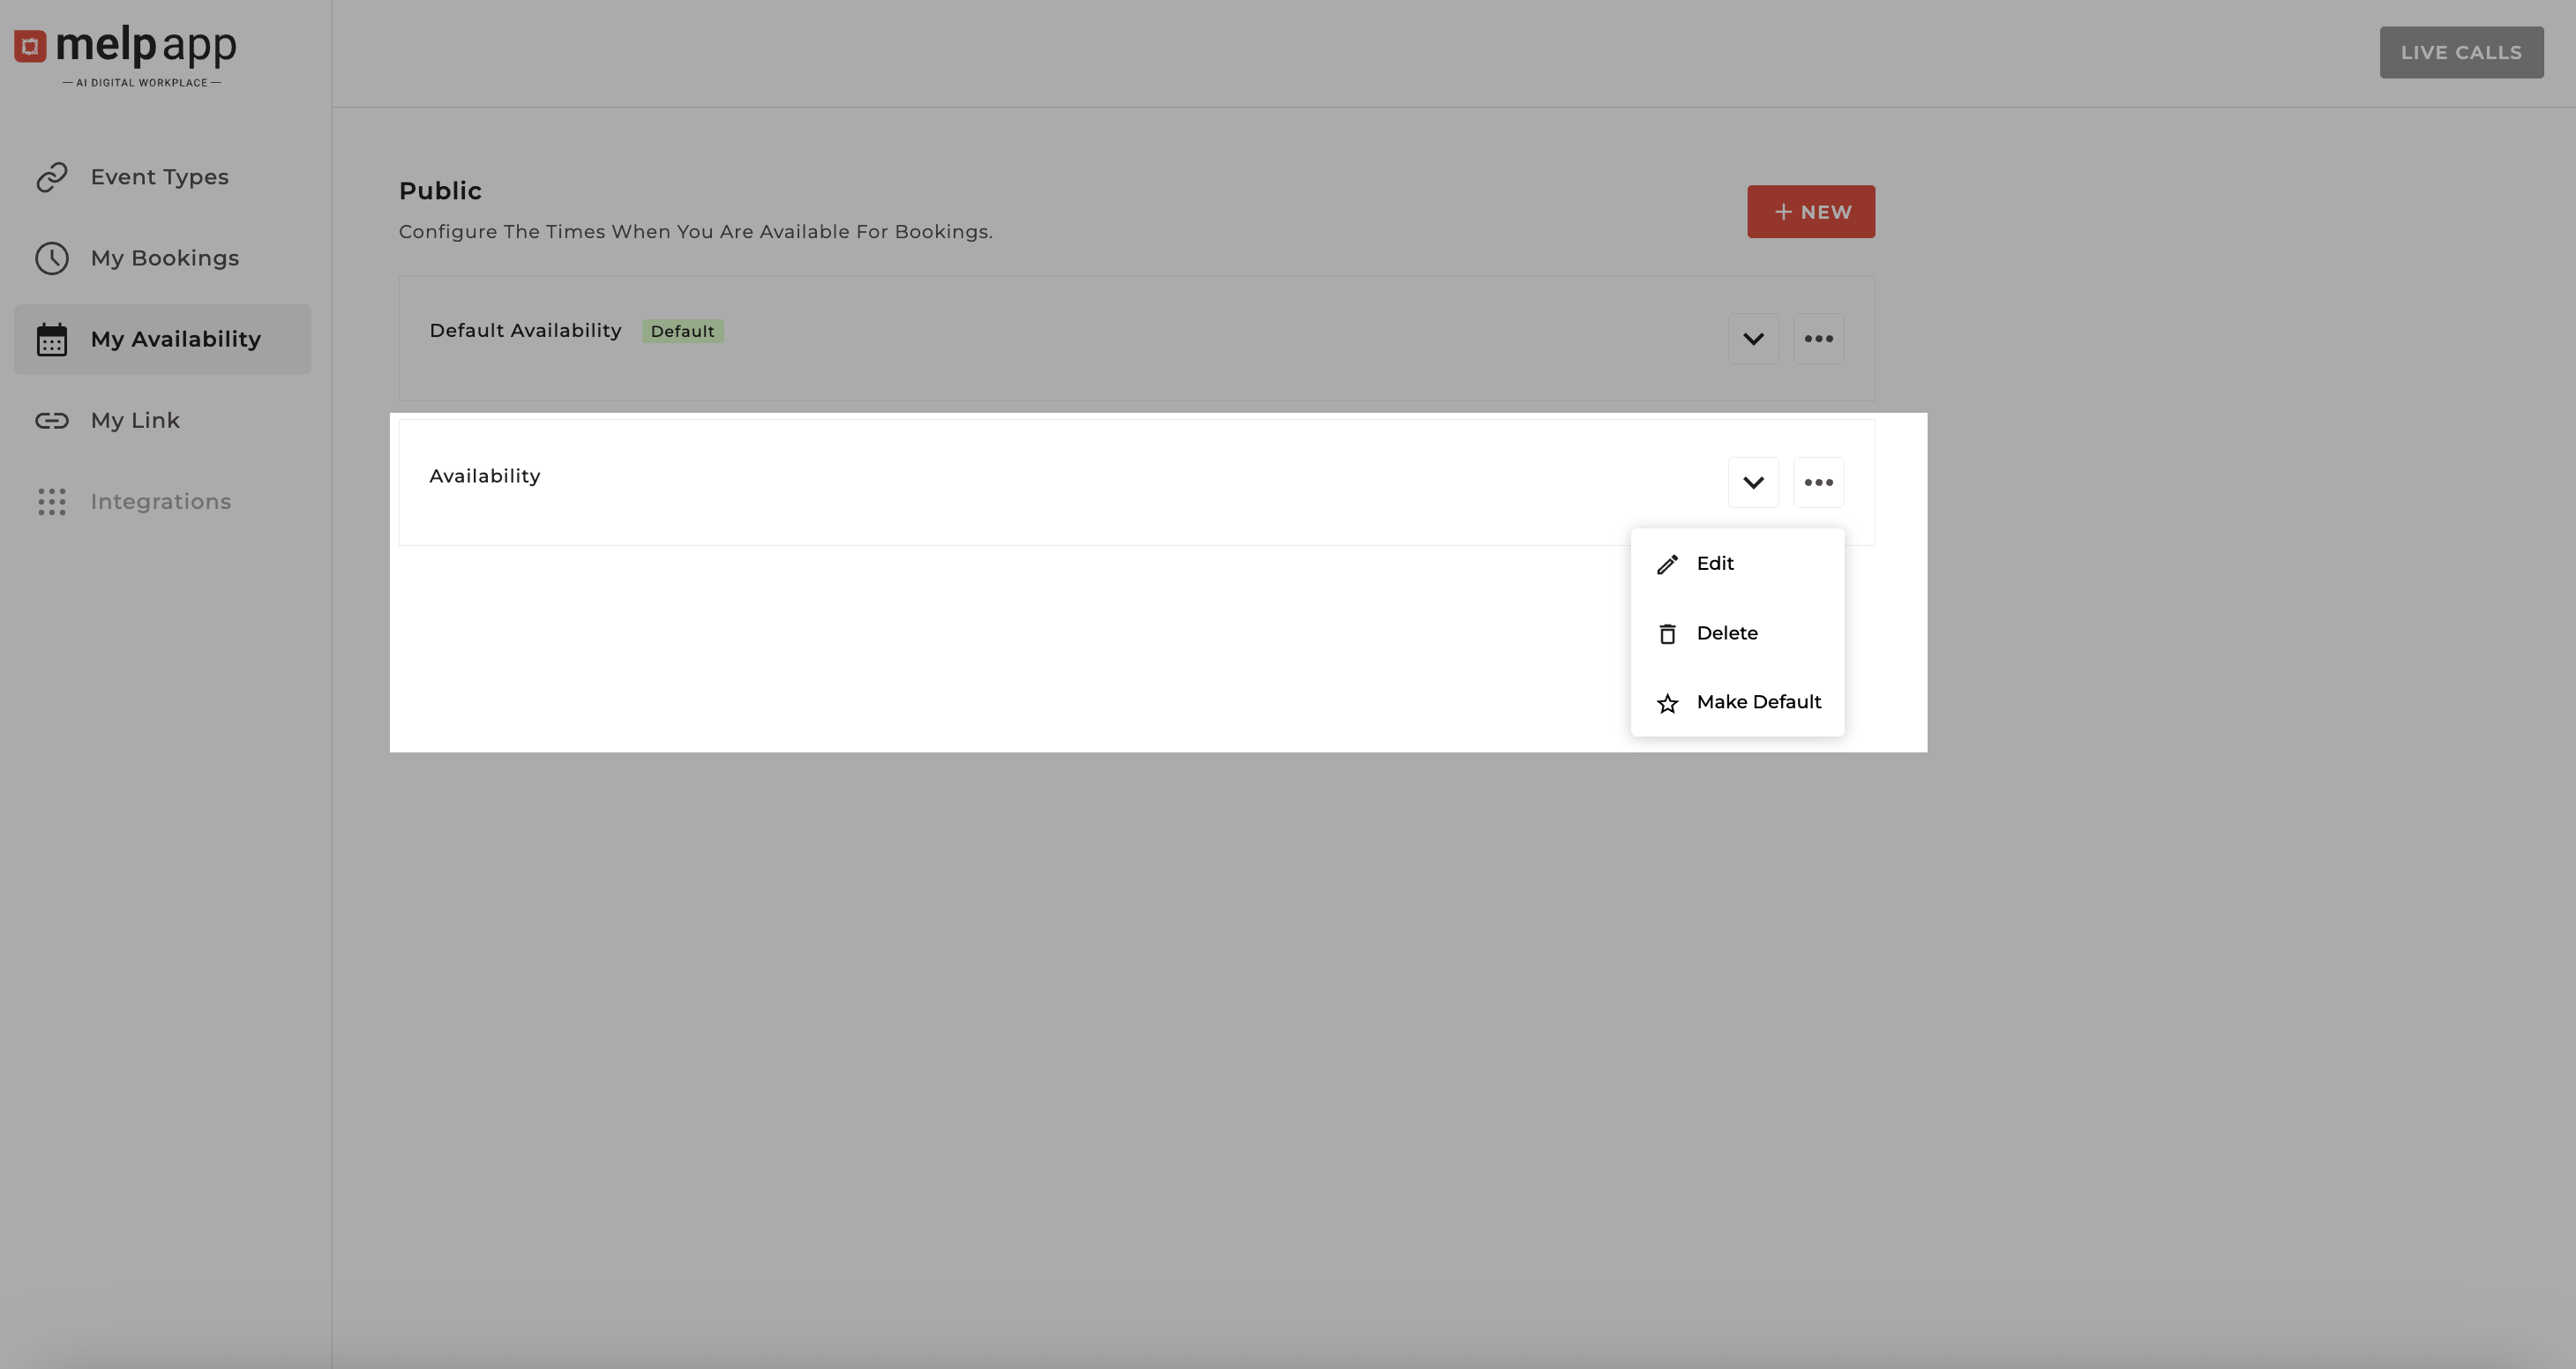Open the three-dot options menu for Availability
Image resolution: width=2576 pixels, height=1369 pixels.
tap(1819, 482)
